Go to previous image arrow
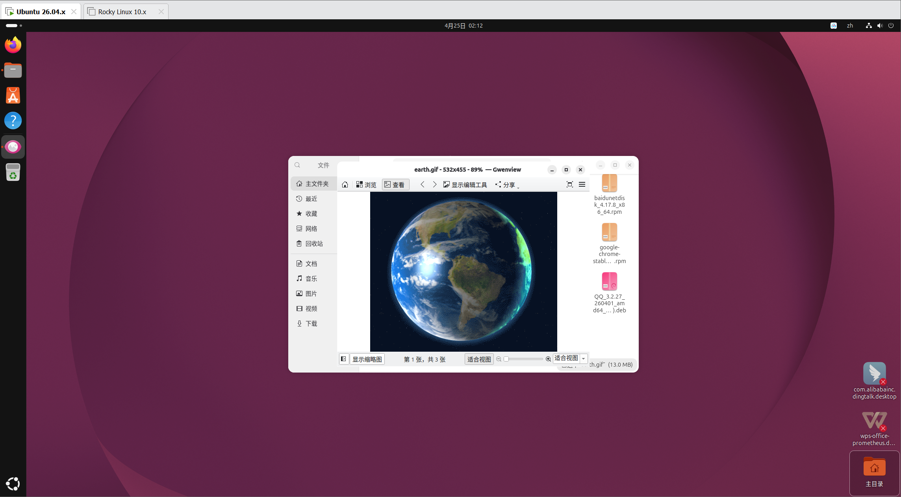The height and width of the screenshot is (497, 901). pos(422,184)
